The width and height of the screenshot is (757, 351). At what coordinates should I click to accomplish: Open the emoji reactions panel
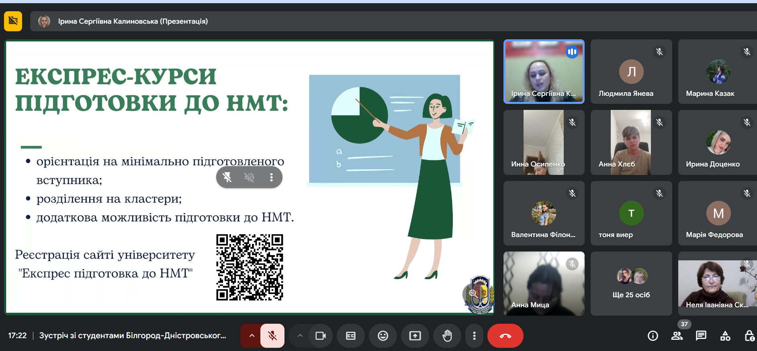point(383,336)
